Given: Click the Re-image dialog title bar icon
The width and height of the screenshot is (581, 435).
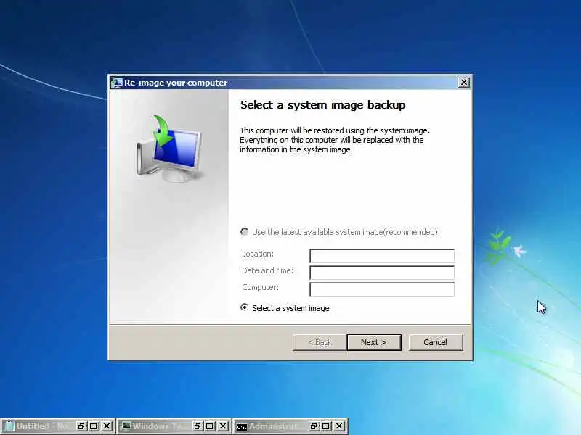Looking at the screenshot, I should click(x=116, y=83).
